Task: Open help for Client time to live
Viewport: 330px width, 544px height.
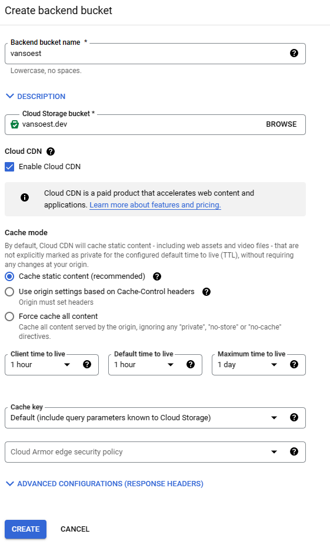Action: [x=87, y=364]
